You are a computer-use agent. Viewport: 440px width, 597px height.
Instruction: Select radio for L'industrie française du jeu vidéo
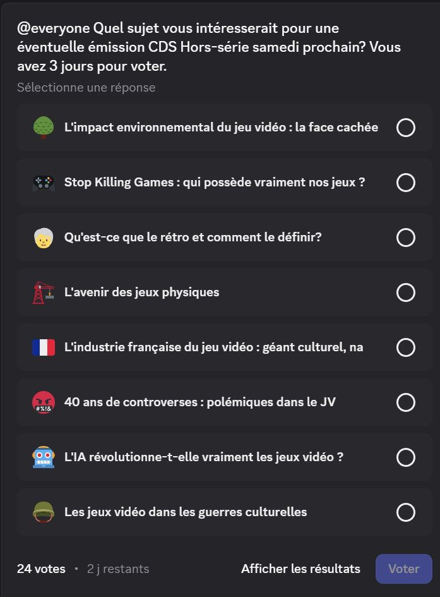point(406,347)
